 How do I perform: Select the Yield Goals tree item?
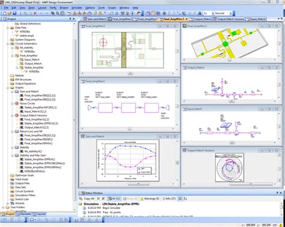coord(22,179)
